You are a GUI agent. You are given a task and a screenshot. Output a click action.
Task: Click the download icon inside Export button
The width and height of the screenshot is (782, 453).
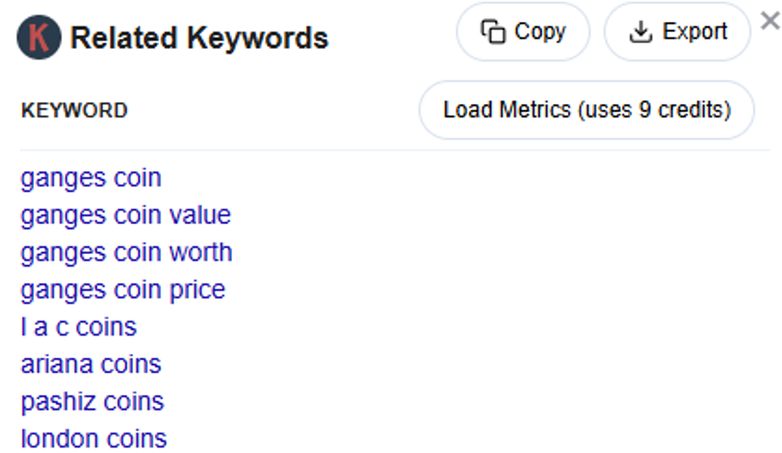[639, 32]
